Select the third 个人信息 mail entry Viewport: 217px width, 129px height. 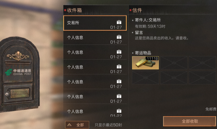point(95,67)
